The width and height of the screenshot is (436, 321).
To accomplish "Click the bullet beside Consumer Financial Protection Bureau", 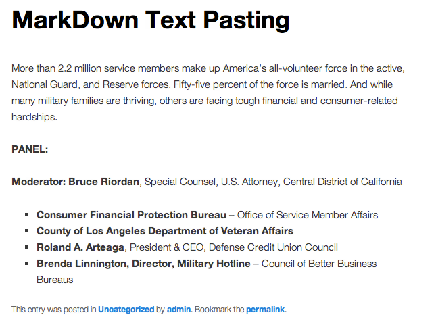I will tap(28, 215).
